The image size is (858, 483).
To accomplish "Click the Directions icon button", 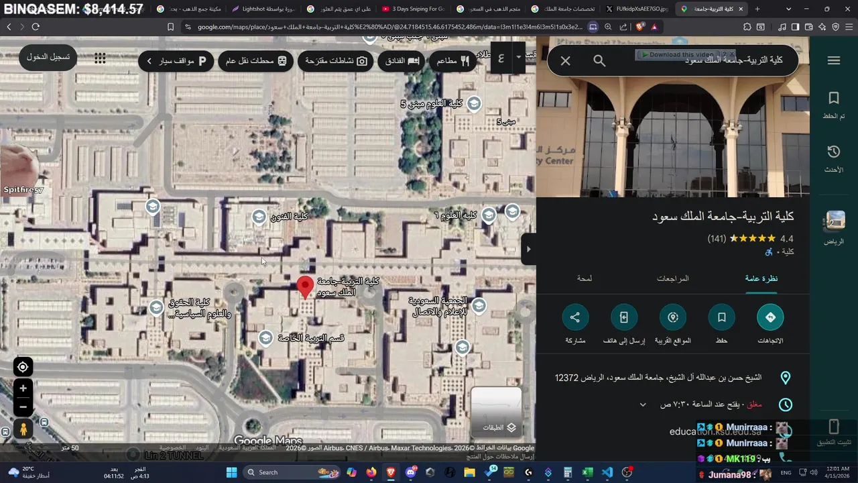I will pyautogui.click(x=770, y=317).
